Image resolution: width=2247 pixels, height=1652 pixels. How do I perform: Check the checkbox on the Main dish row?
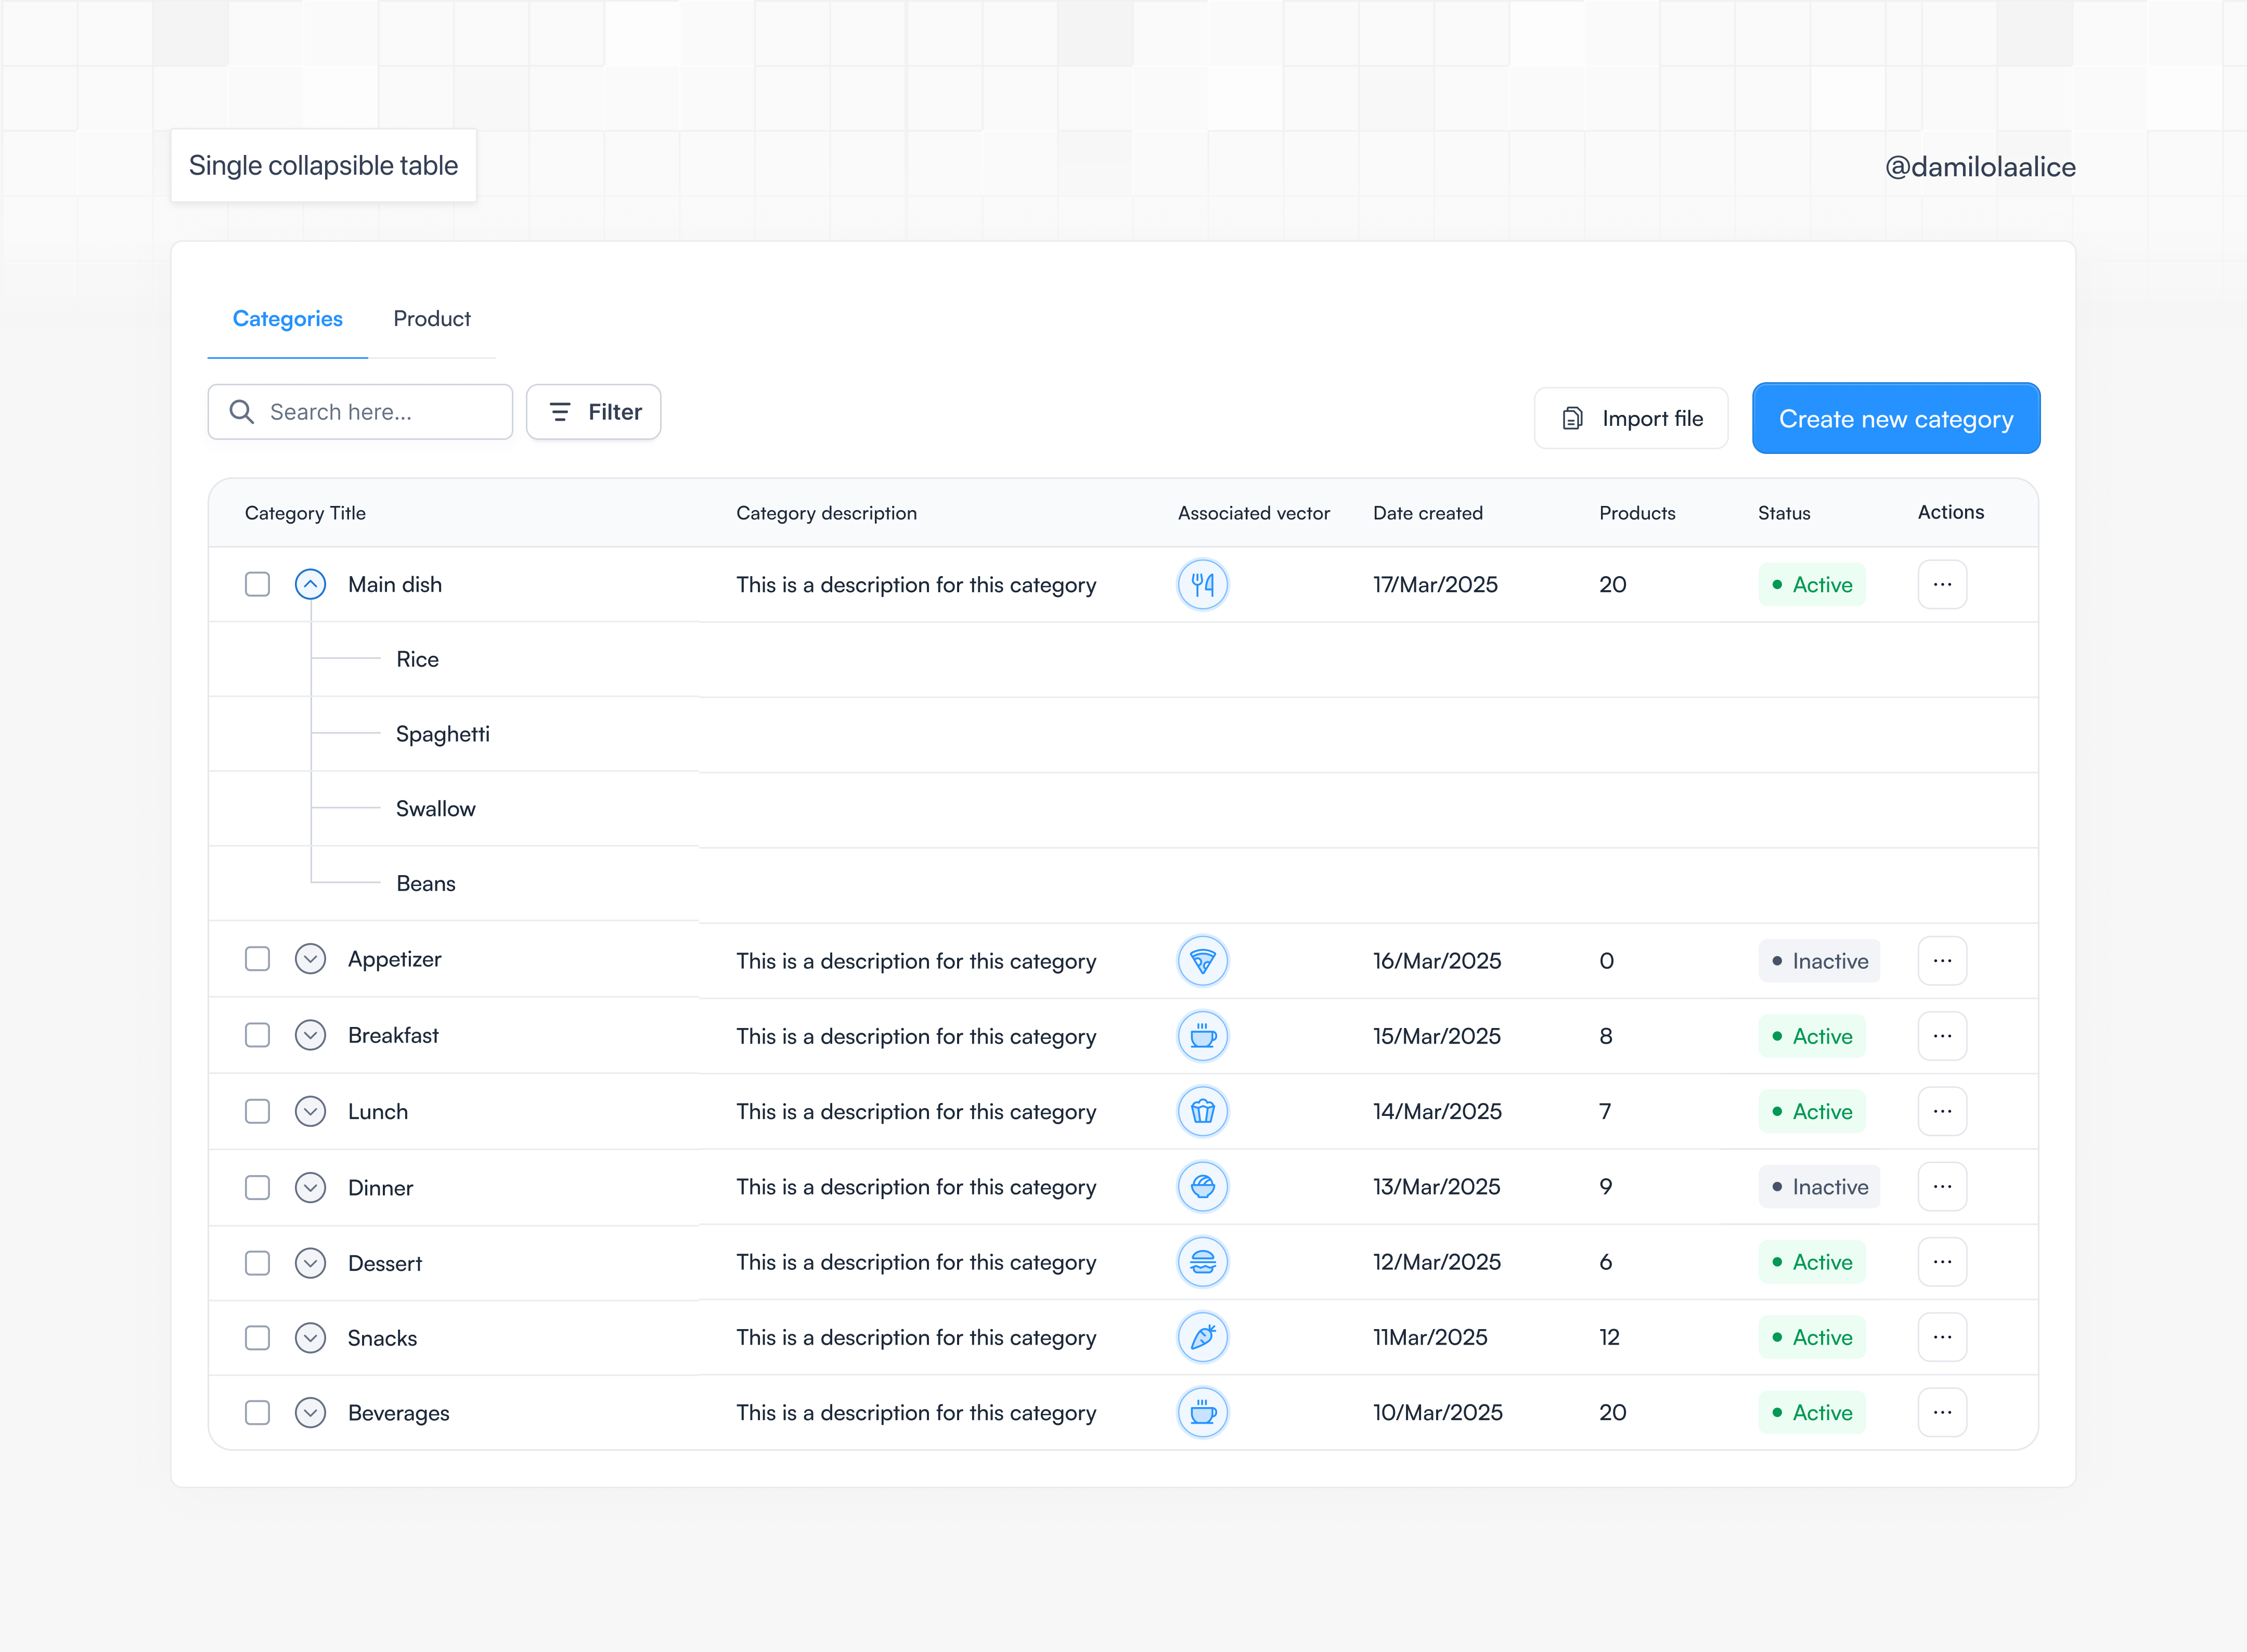(x=257, y=584)
